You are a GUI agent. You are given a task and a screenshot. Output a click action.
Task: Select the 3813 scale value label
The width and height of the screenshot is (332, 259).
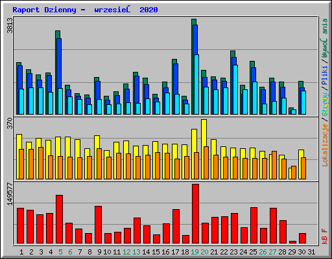[x=10, y=25]
